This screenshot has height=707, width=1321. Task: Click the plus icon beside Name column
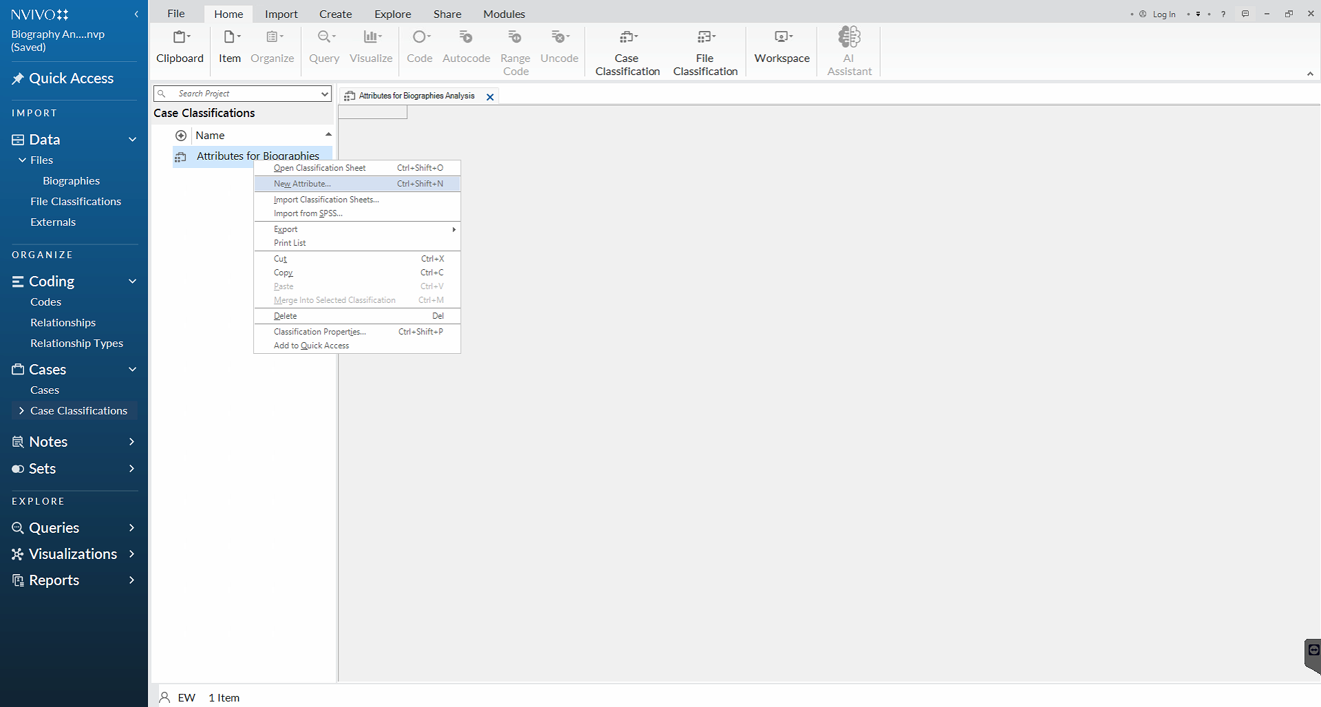pyautogui.click(x=181, y=136)
